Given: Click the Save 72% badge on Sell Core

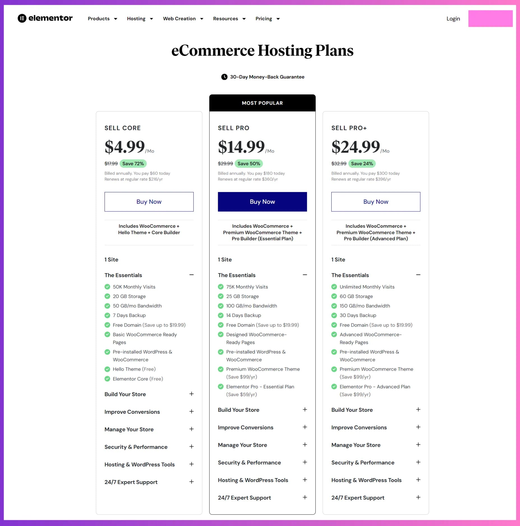Looking at the screenshot, I should point(133,163).
